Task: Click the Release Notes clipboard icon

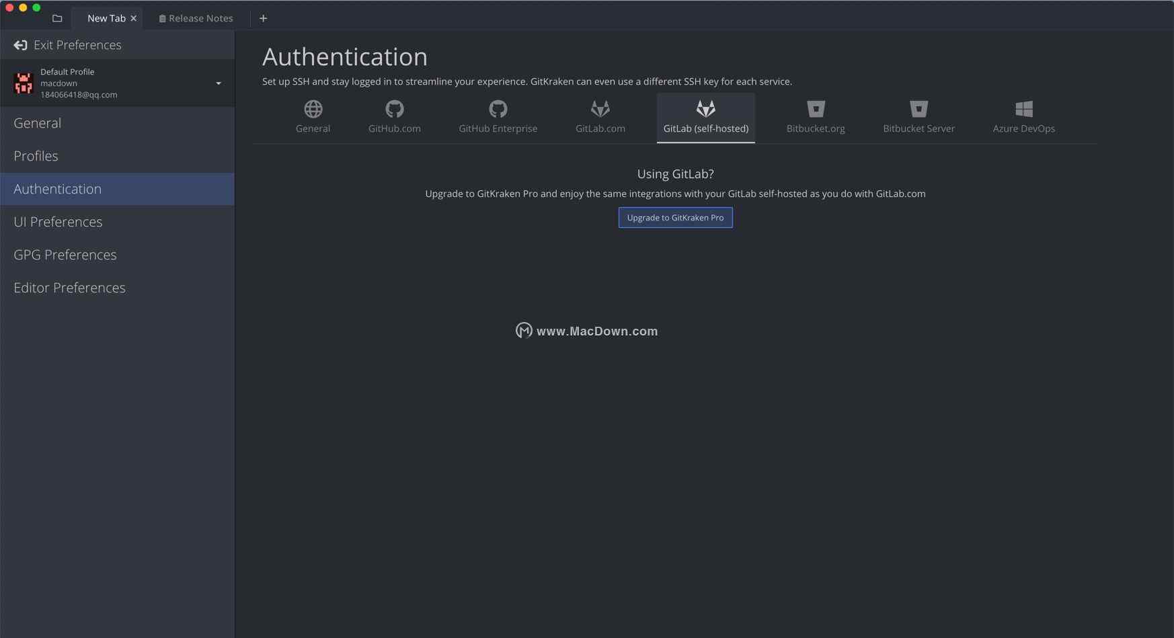Action: (162, 19)
